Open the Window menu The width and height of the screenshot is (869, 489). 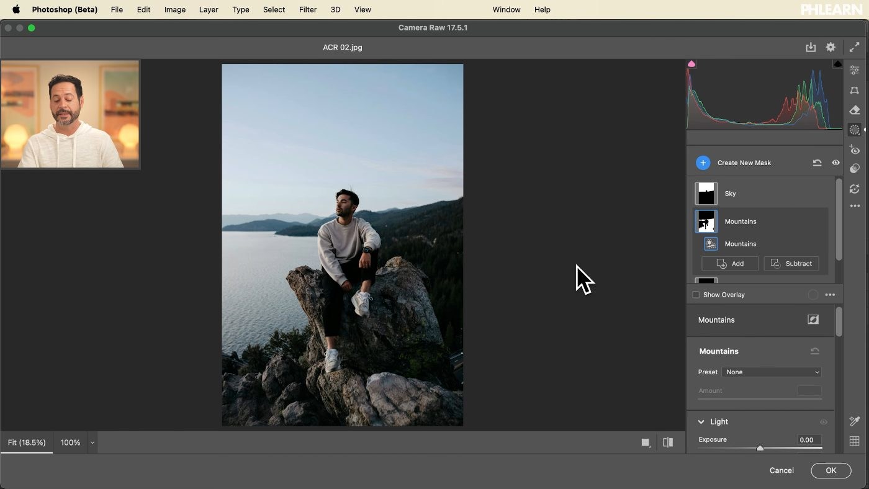[507, 9]
